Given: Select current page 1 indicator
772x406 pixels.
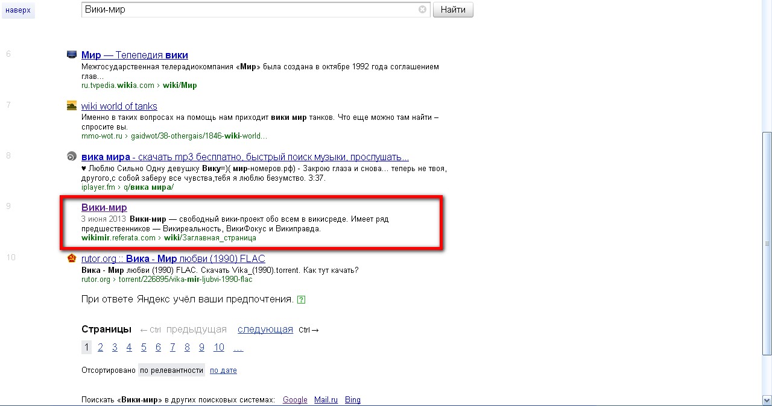Looking at the screenshot, I should point(86,348).
